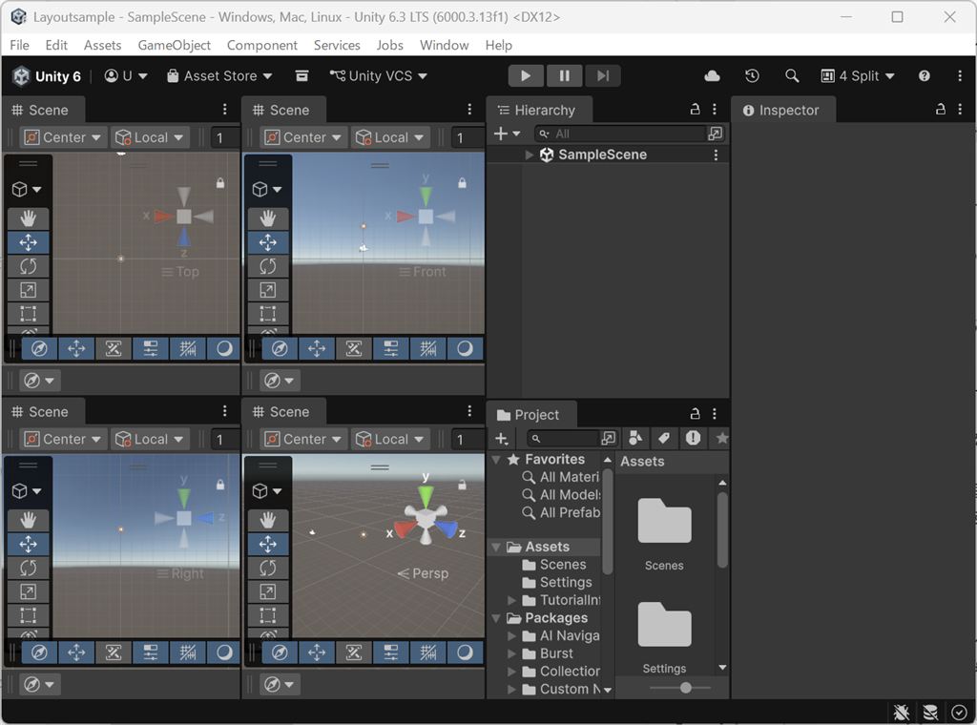
Task: Toggle the notifications bell in the status bar
Action: click(901, 713)
